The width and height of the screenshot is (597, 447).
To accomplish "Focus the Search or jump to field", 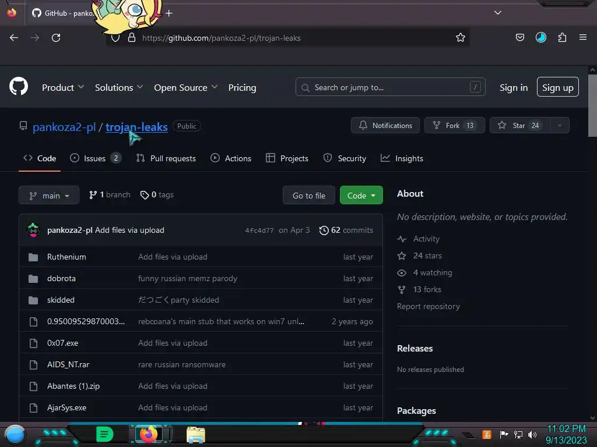I will click(390, 87).
